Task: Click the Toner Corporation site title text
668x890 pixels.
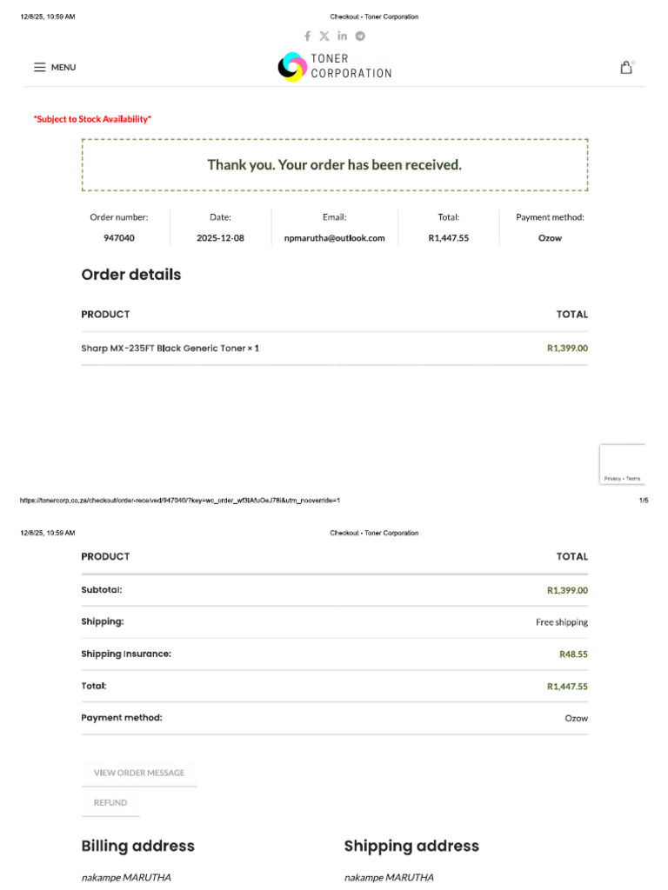Action: (351, 66)
